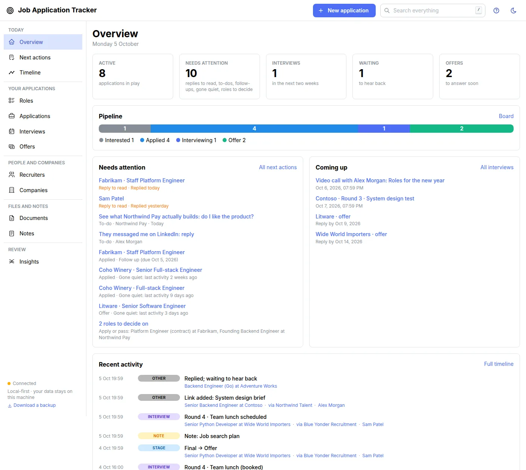Image resolution: width=526 pixels, height=470 pixels.
Task: Toggle dark mode with the moon icon
Action: pyautogui.click(x=514, y=11)
